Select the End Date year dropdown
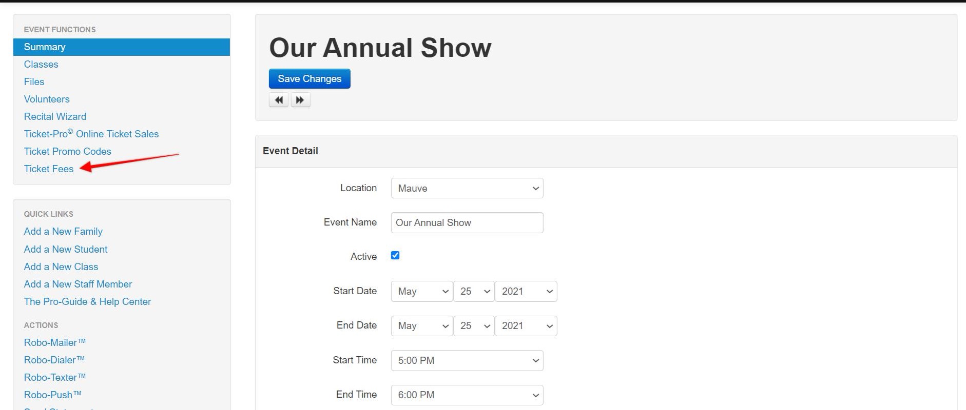This screenshot has height=410, width=966. [526, 326]
